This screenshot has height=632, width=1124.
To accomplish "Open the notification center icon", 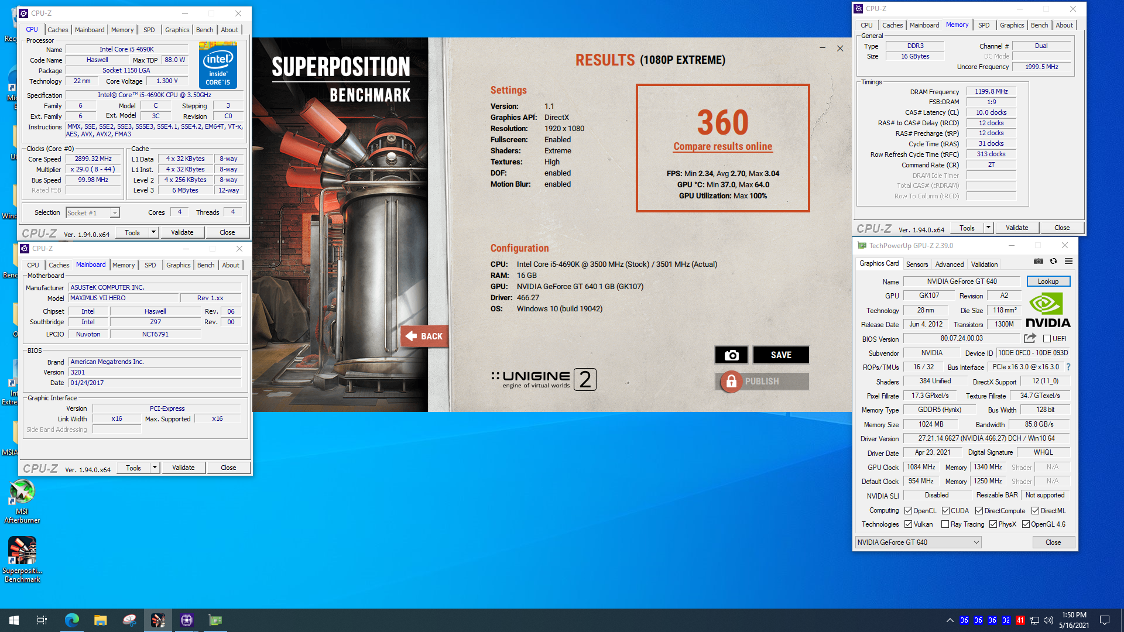I will tap(1105, 620).
